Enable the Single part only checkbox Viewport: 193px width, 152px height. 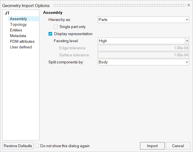[56, 27]
